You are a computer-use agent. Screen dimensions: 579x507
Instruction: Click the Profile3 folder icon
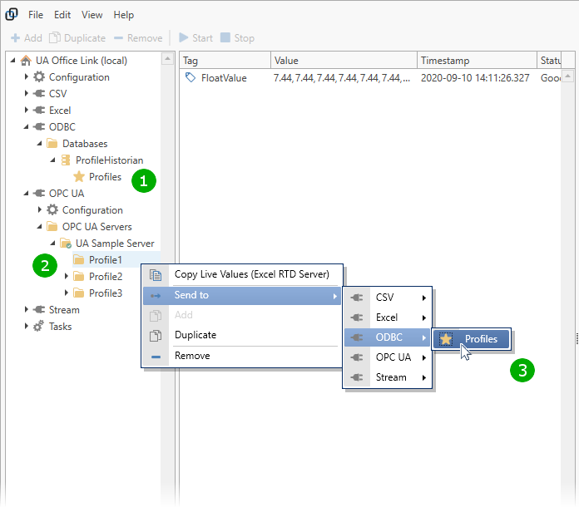[x=79, y=293]
